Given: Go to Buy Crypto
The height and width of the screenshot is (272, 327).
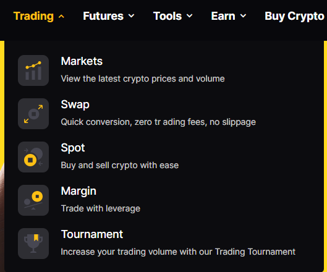Looking at the screenshot, I should pos(294,16).
